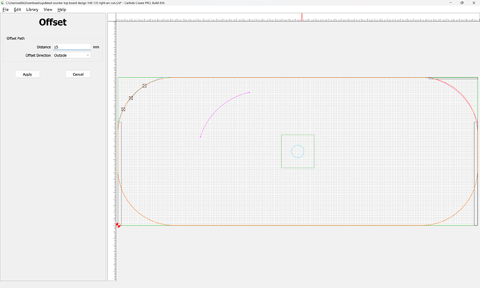Cancel the Offset operation

[78, 74]
